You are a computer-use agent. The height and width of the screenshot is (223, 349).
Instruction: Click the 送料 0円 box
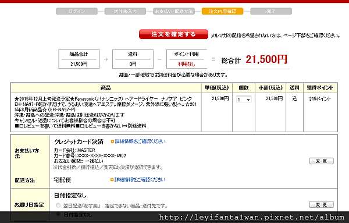click(x=133, y=59)
